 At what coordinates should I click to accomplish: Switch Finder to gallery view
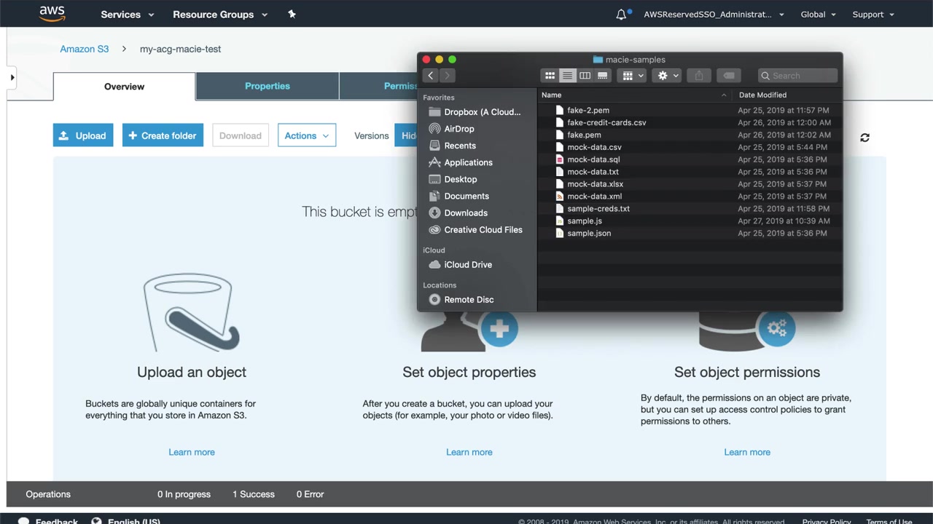(602, 76)
